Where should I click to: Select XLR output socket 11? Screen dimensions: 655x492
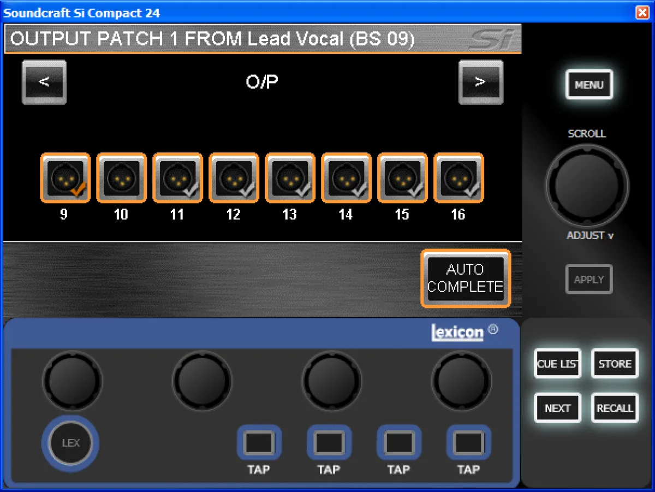(177, 178)
